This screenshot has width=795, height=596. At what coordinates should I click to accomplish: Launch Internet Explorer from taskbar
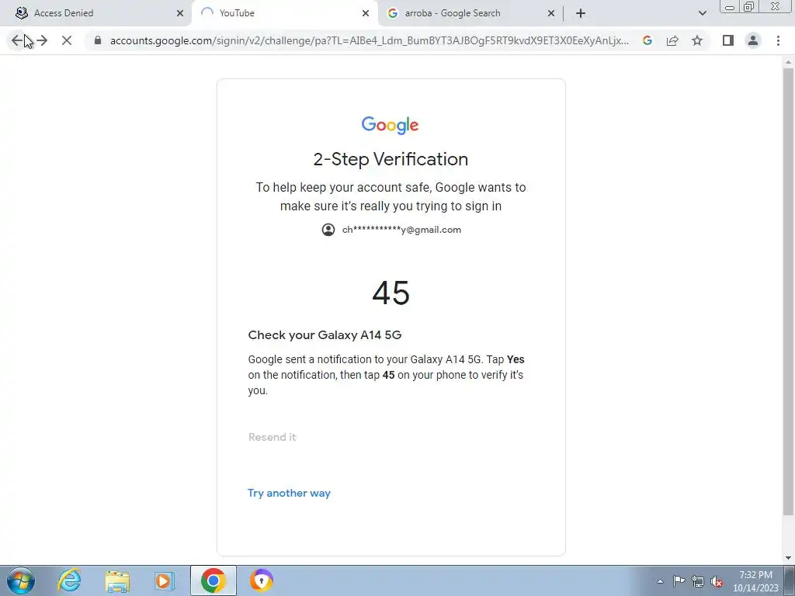click(x=69, y=580)
